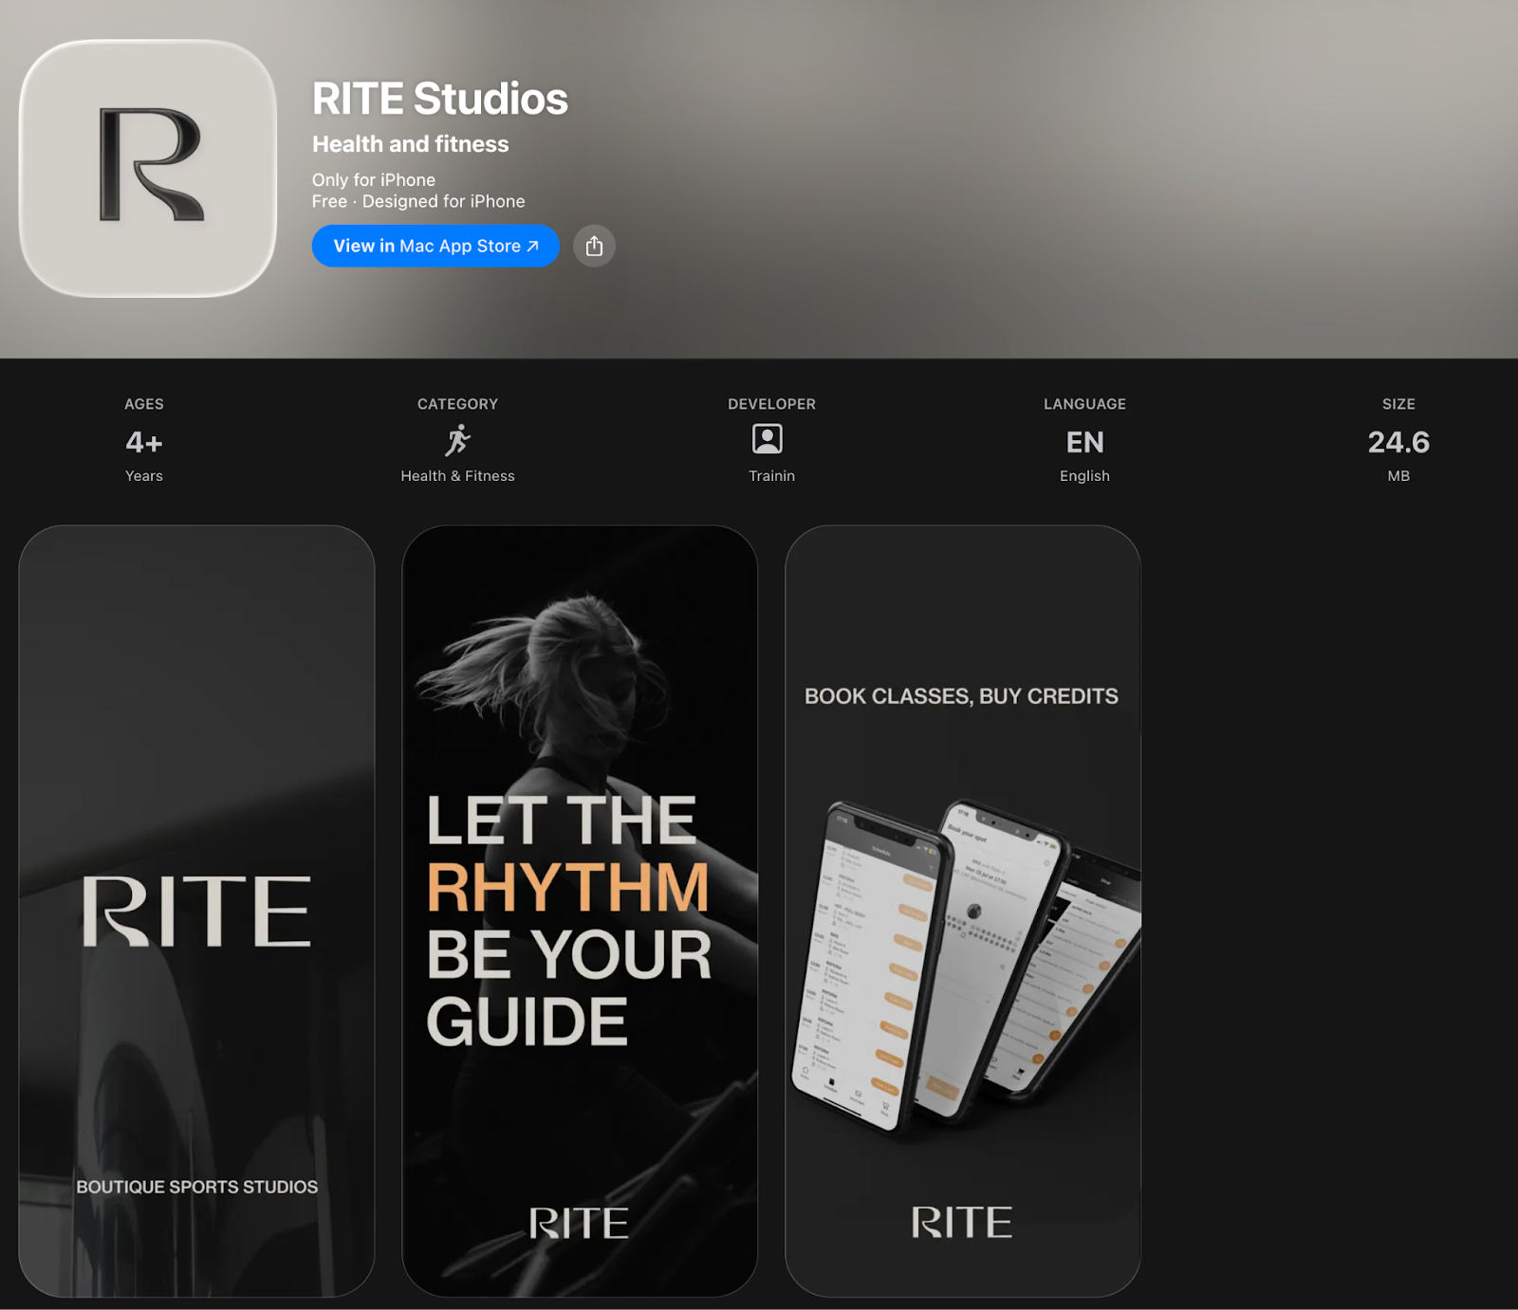
Task: Open the Book Classes, Buy Credits screenshot
Action: click(962, 911)
